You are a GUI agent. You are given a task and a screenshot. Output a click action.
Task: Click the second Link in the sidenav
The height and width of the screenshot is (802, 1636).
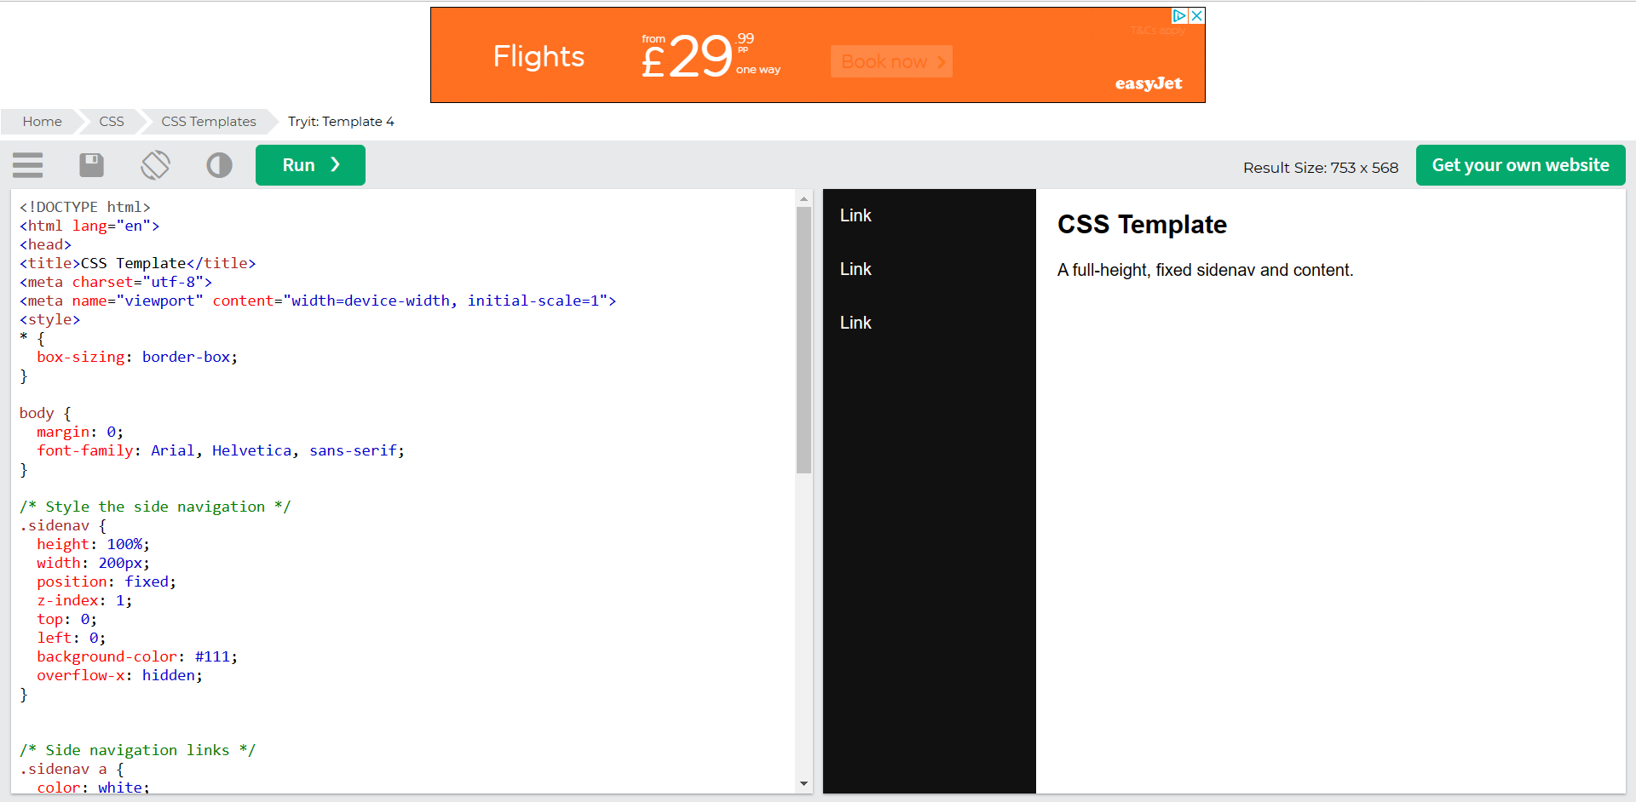click(855, 270)
